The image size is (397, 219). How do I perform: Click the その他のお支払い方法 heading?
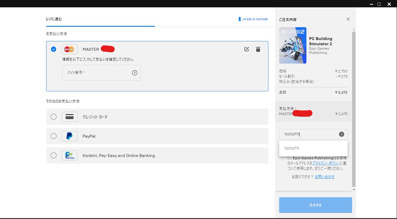coord(63,101)
